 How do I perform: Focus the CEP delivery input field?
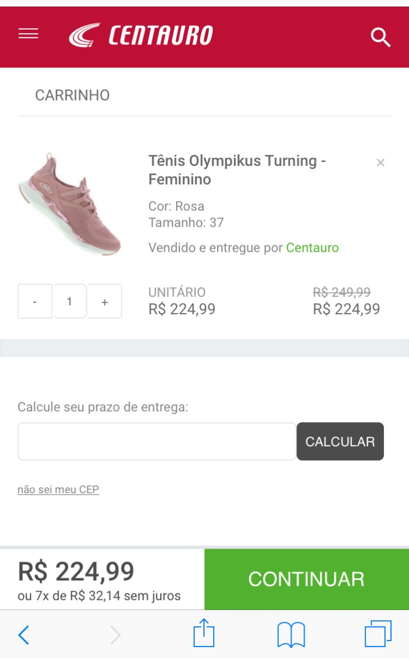pos(157,441)
